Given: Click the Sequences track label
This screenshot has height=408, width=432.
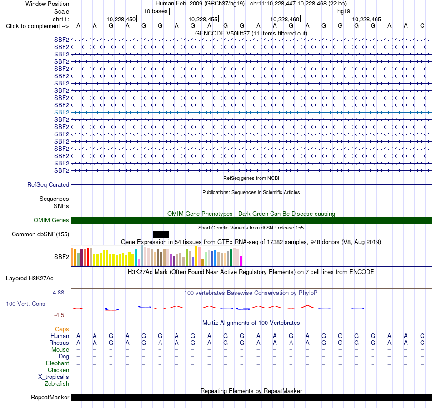Looking at the screenshot, I should (54, 199).
